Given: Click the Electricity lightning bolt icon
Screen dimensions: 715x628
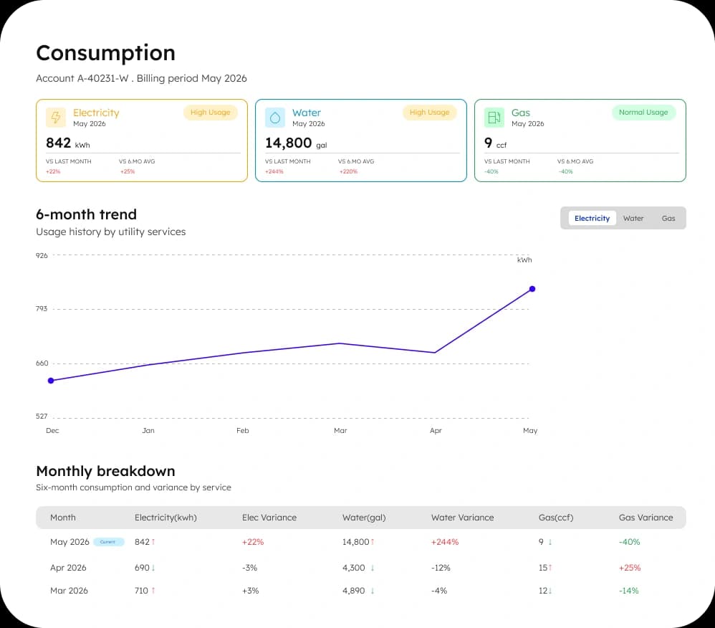Looking at the screenshot, I should [x=56, y=118].
